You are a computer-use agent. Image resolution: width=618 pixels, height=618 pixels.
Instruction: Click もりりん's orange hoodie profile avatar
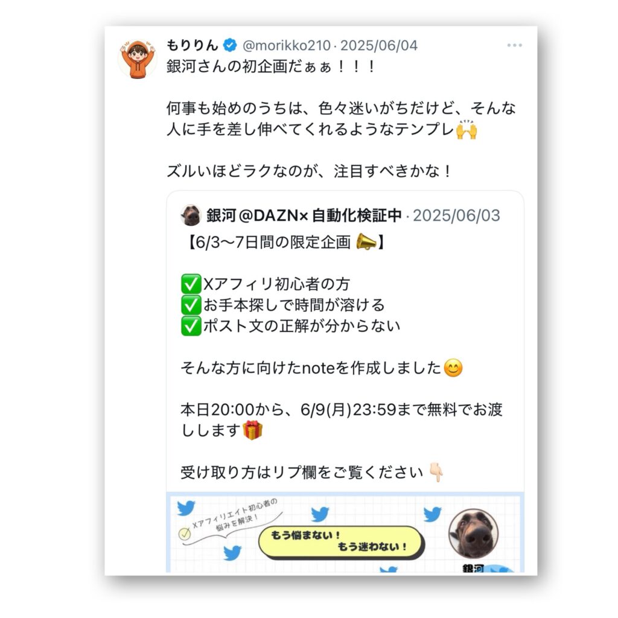(137, 59)
